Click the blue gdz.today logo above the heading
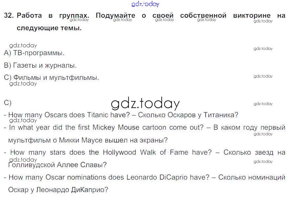Image resolution: width=290 pixels, height=198 pixels. tap(145, 4)
